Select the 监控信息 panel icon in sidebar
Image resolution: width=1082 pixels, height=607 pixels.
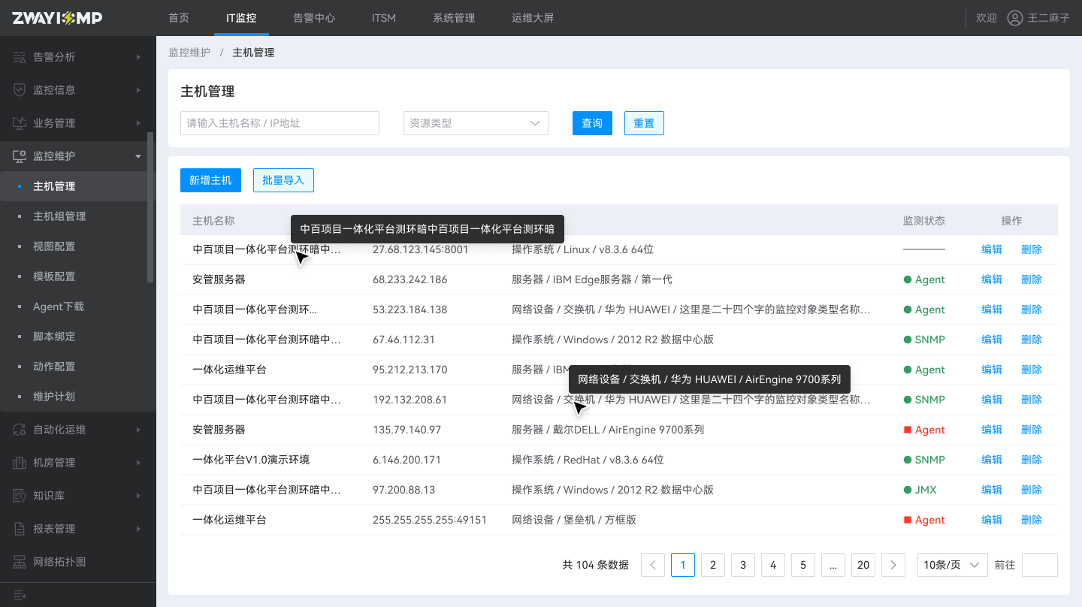pyautogui.click(x=20, y=89)
